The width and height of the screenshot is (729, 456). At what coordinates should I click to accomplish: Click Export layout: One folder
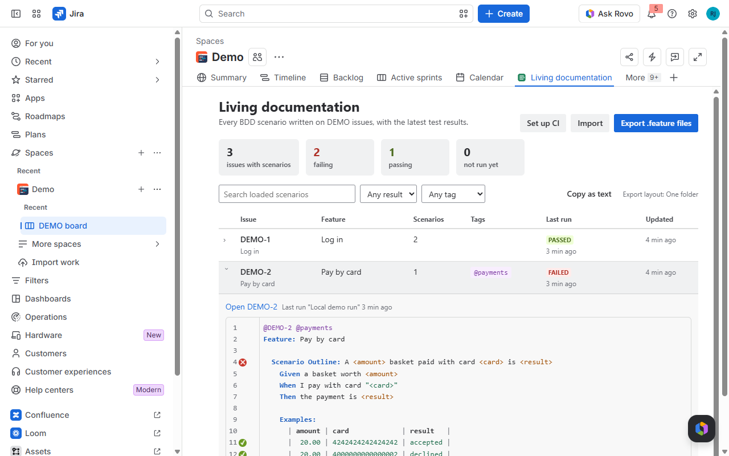[x=661, y=194]
